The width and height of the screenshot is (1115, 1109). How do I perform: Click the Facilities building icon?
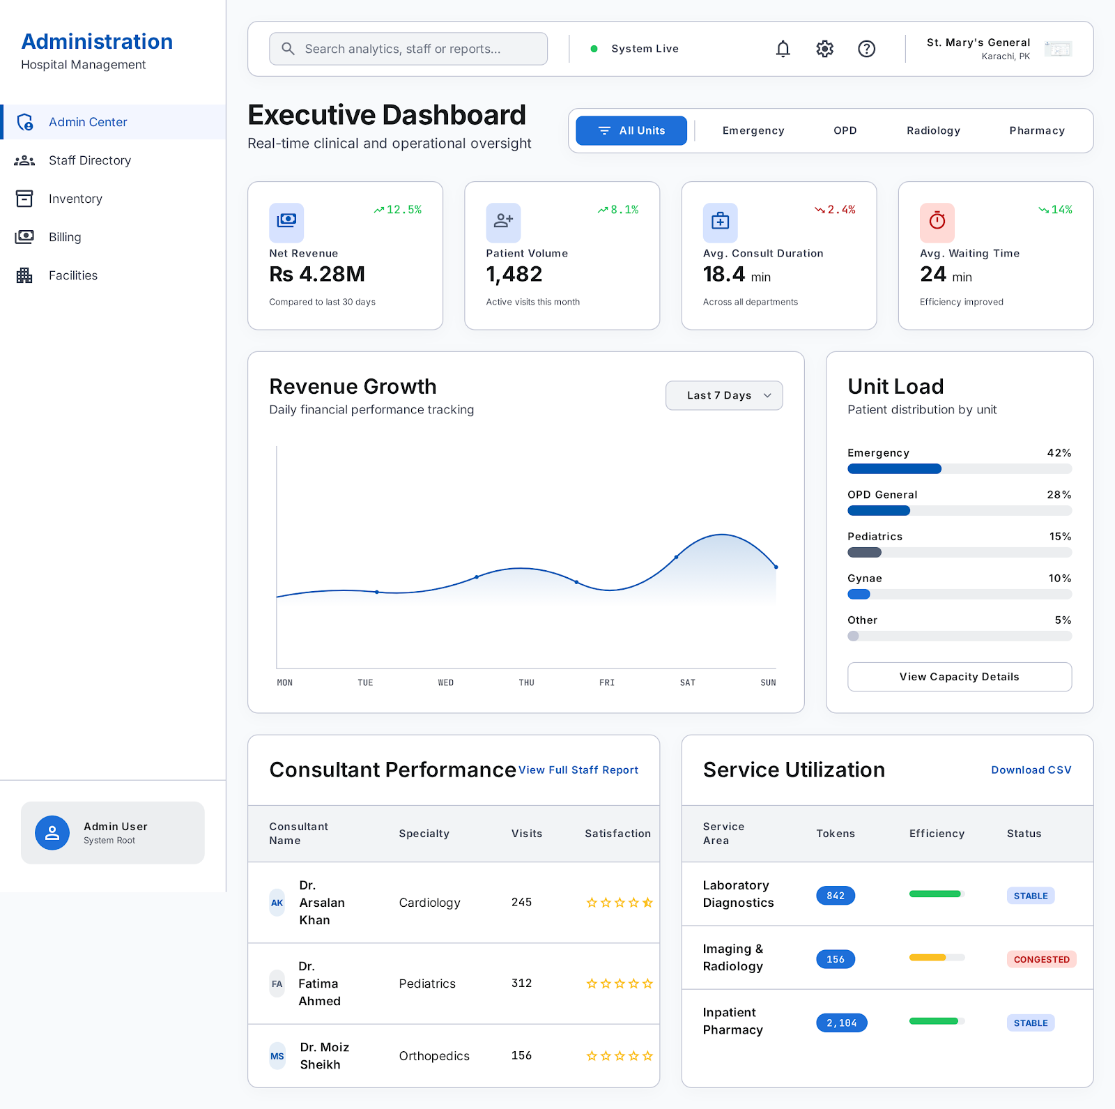pyautogui.click(x=24, y=275)
